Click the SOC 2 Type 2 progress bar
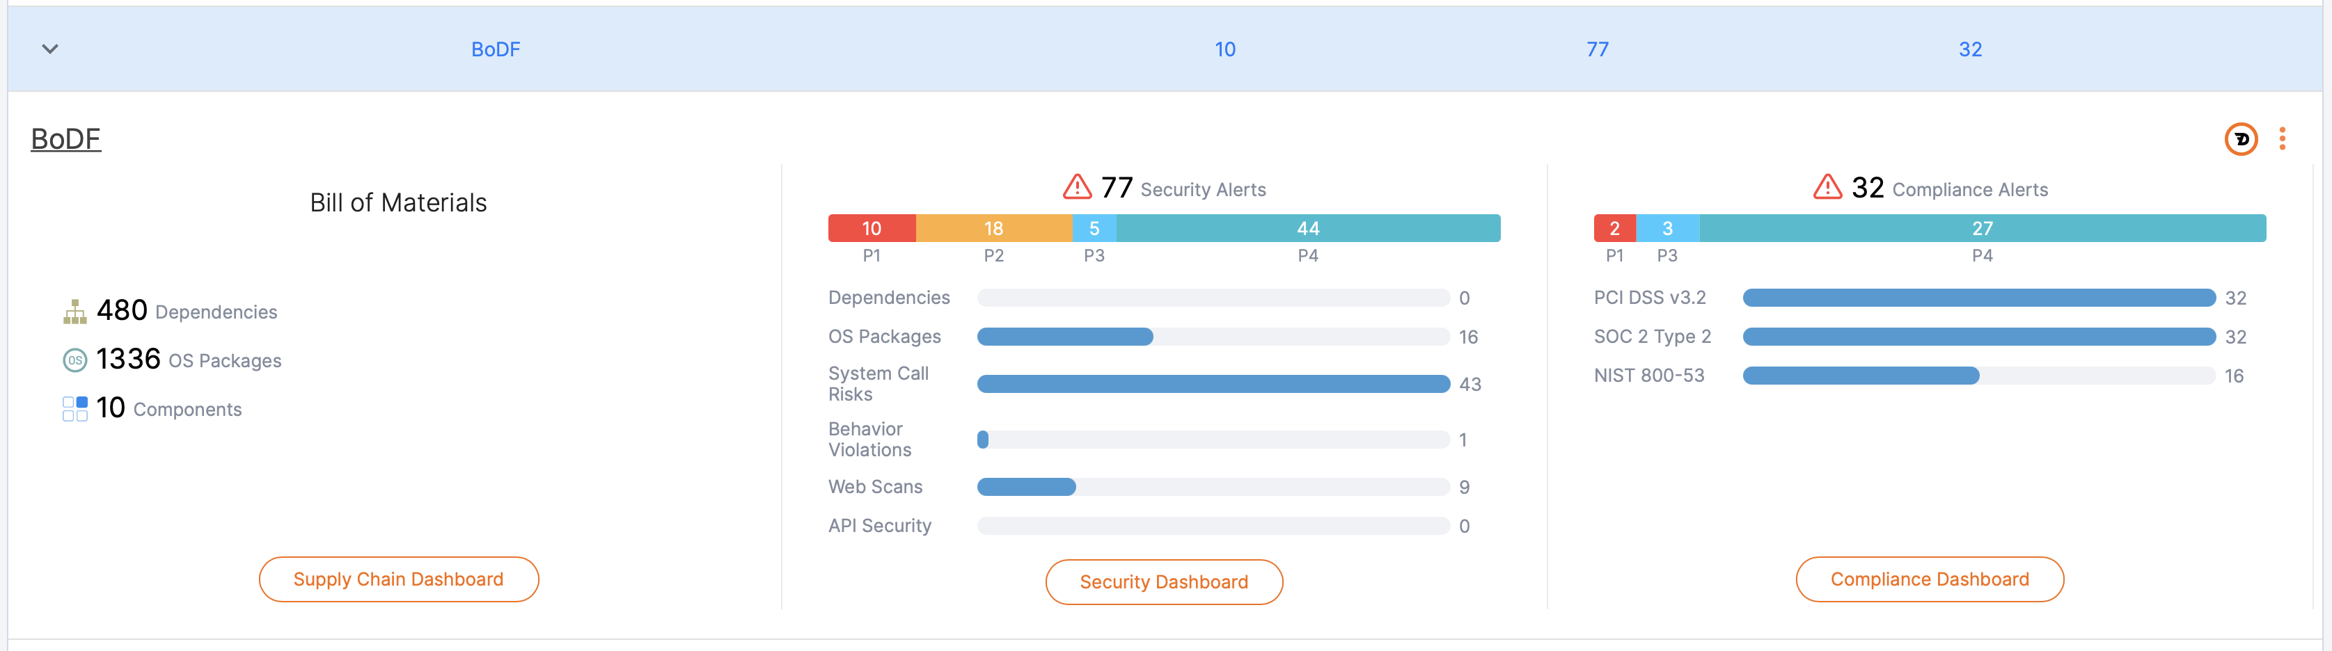 (1979, 337)
